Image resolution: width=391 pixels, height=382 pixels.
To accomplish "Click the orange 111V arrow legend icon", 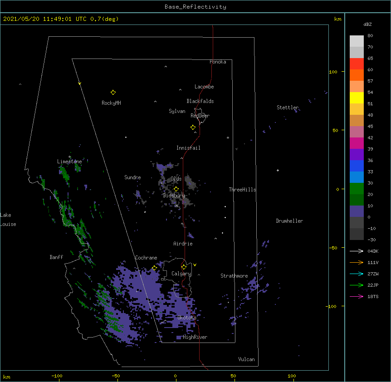I will coord(357,262).
